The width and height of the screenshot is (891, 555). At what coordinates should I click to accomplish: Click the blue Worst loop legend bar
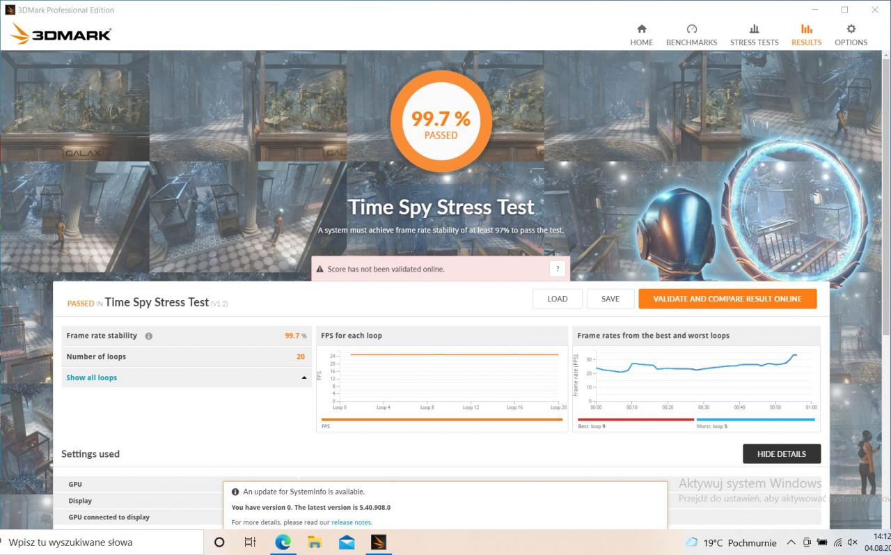(x=755, y=419)
